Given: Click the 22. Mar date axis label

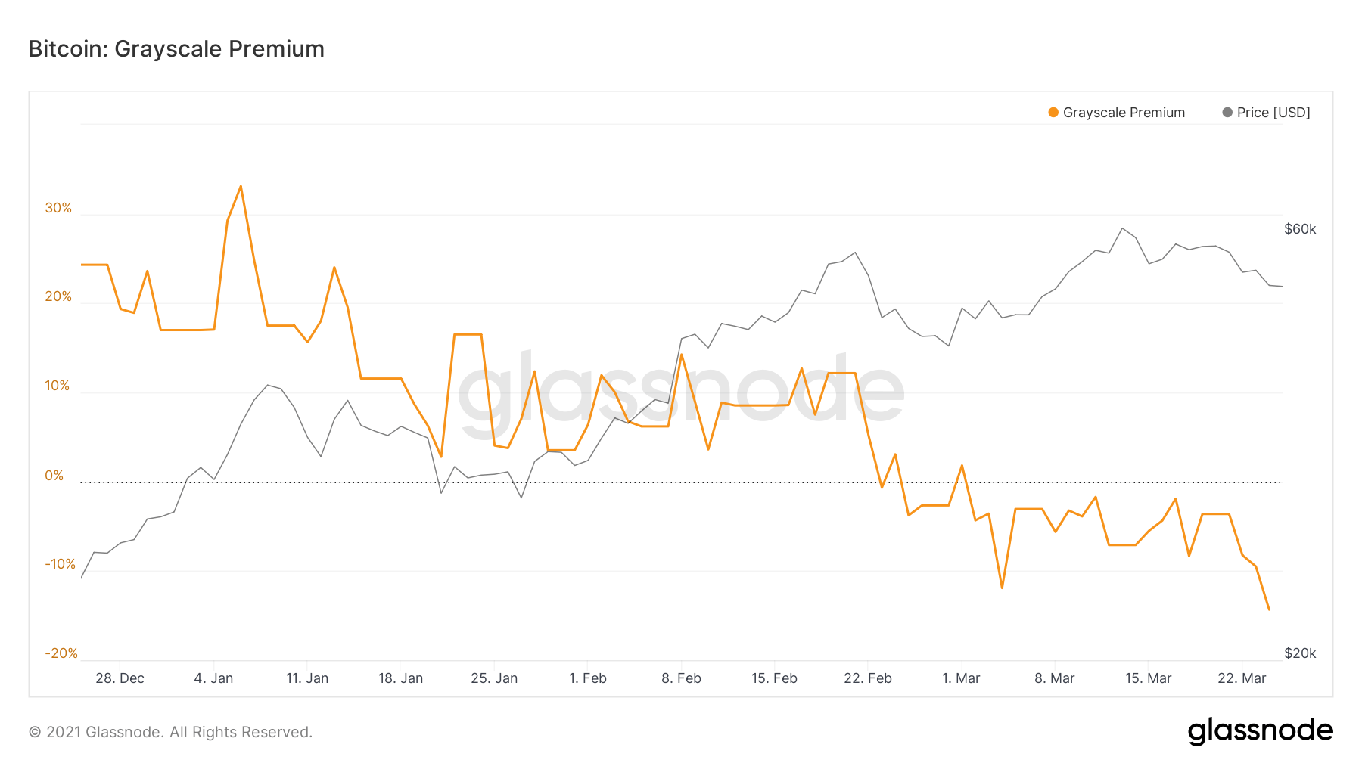Looking at the screenshot, I should tap(1242, 678).
